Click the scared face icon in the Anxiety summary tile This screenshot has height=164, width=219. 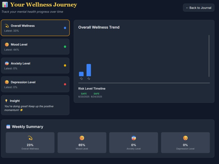pyautogui.click(x=134, y=138)
